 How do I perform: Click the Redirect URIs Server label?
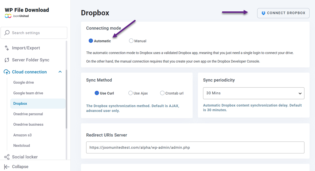click(106, 135)
